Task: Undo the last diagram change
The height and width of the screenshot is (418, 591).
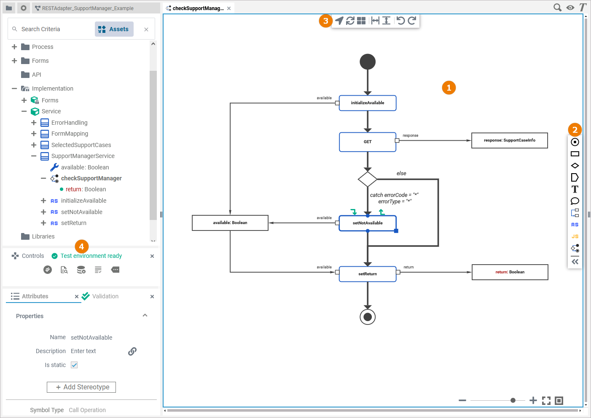Action: point(400,20)
